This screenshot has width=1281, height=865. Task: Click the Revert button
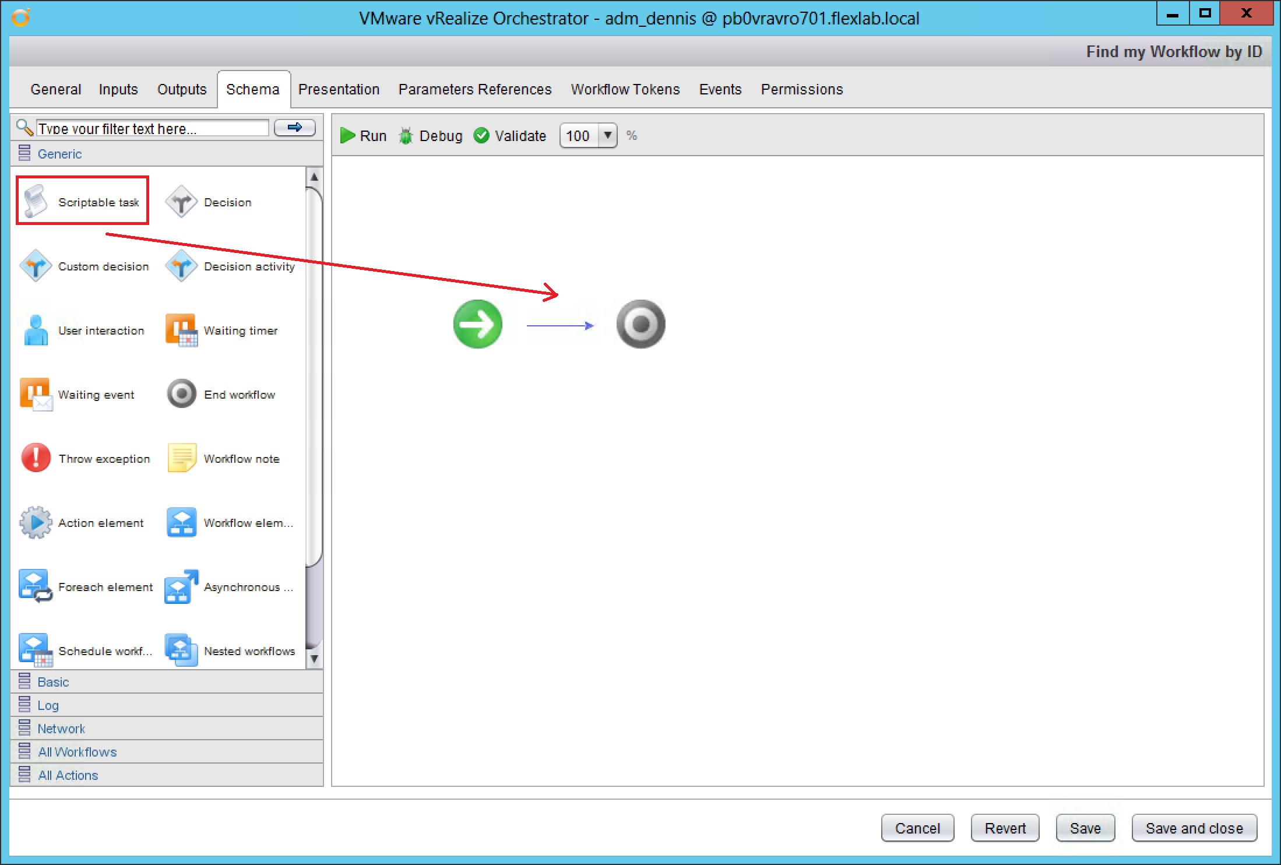pyautogui.click(x=1005, y=828)
